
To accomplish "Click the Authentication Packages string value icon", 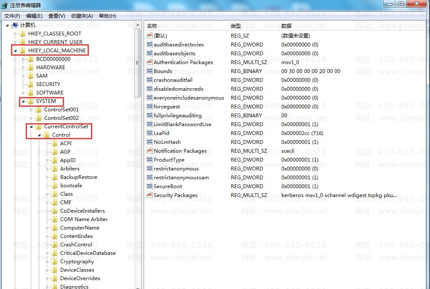I will [149, 62].
